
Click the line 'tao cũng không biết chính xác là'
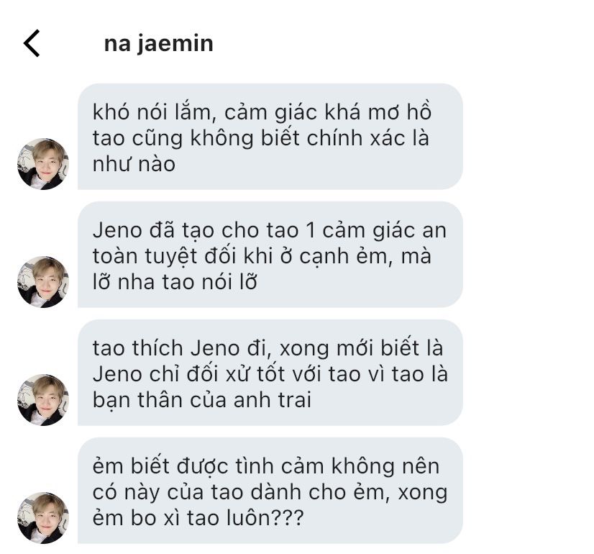[260, 138]
